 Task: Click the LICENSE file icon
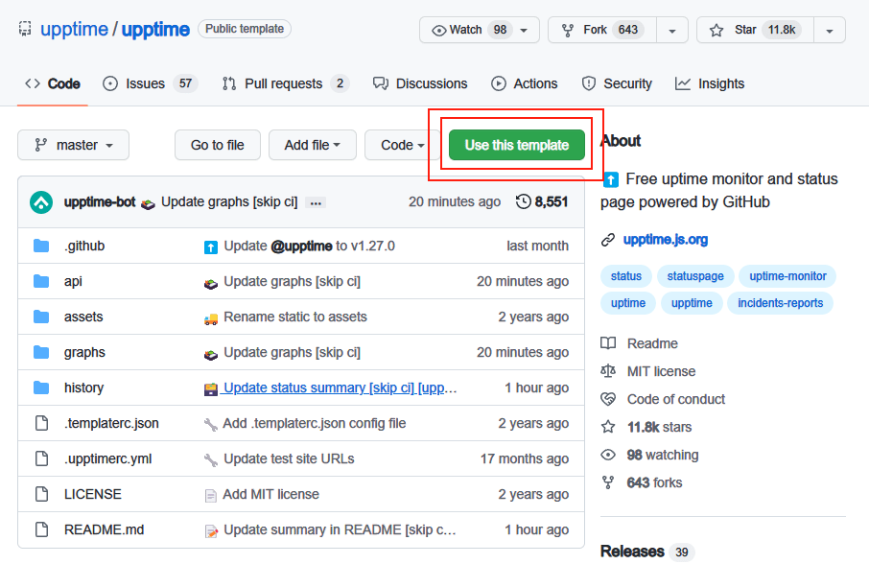point(41,494)
